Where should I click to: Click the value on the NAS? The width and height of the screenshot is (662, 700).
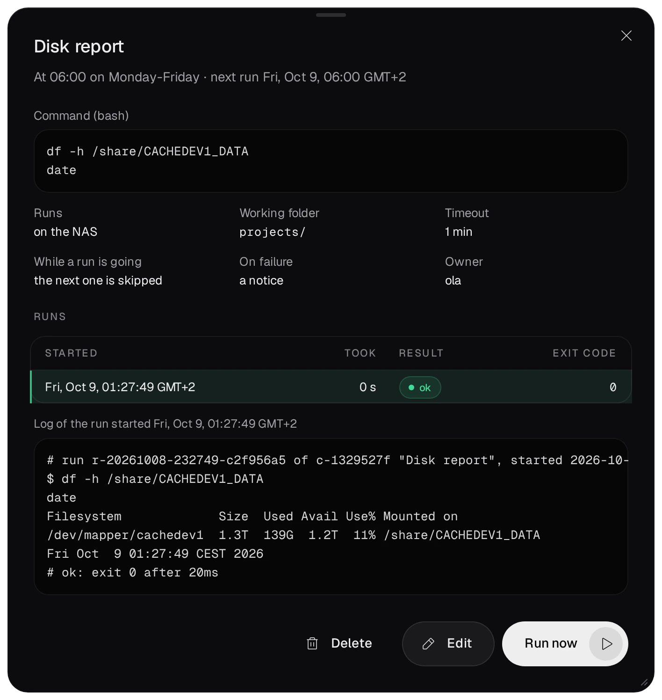point(65,232)
